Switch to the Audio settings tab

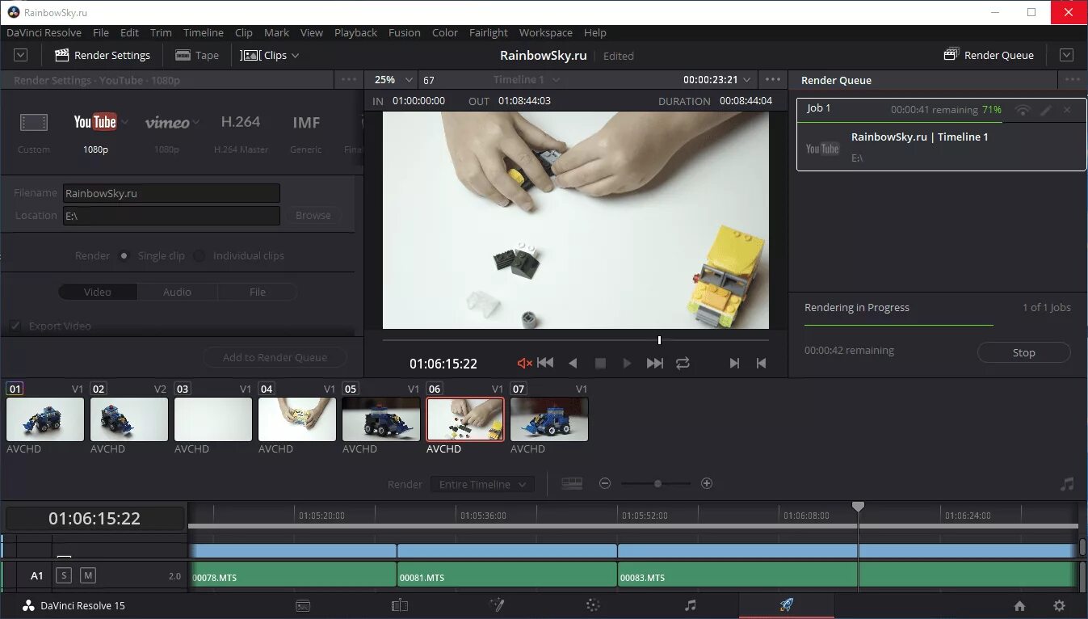tap(177, 292)
